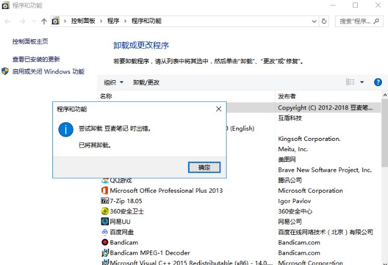
Task: Open the view options dropdown arrow
Action: 362,82
